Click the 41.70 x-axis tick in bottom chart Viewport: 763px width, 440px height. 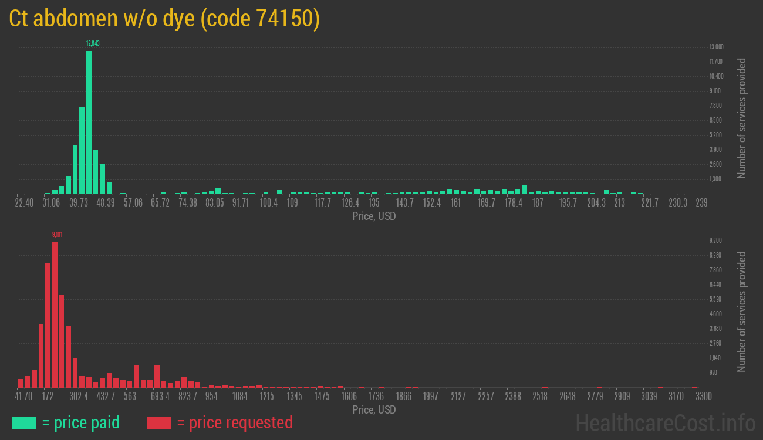tap(24, 396)
